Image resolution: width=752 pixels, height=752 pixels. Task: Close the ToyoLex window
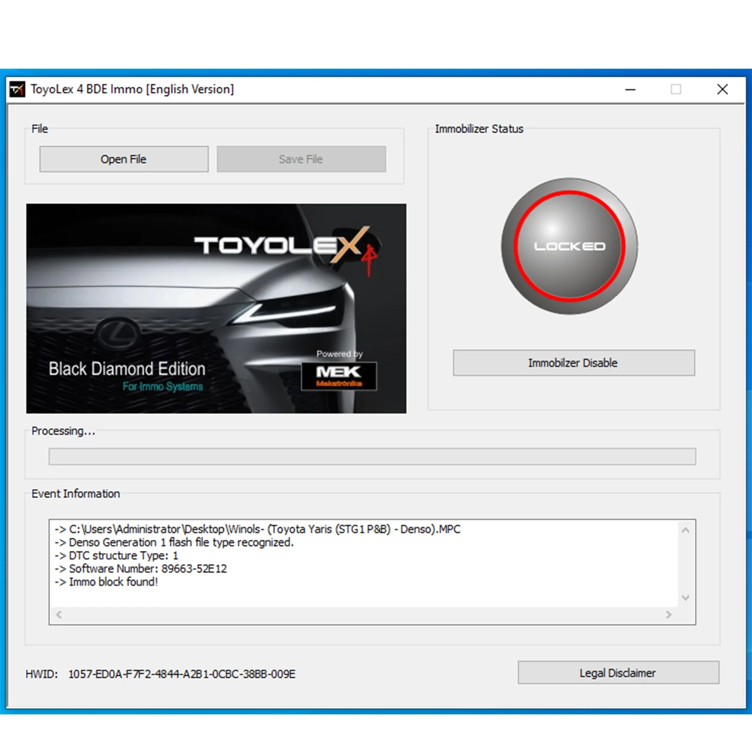tap(722, 89)
